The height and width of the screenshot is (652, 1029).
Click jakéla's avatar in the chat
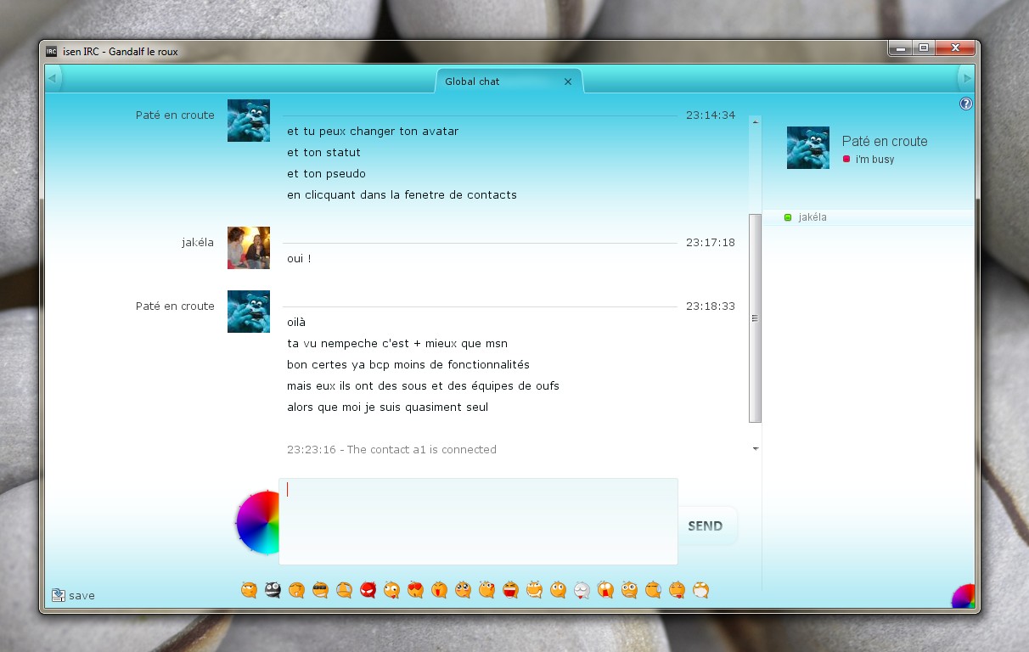(x=249, y=248)
